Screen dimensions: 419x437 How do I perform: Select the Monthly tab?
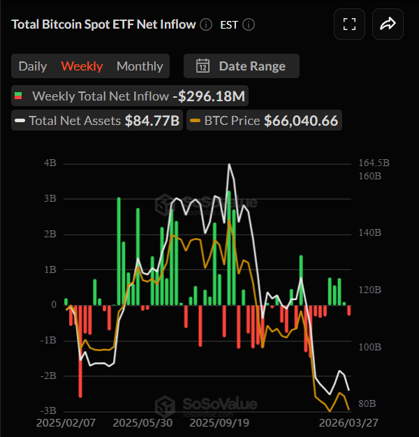tap(140, 66)
